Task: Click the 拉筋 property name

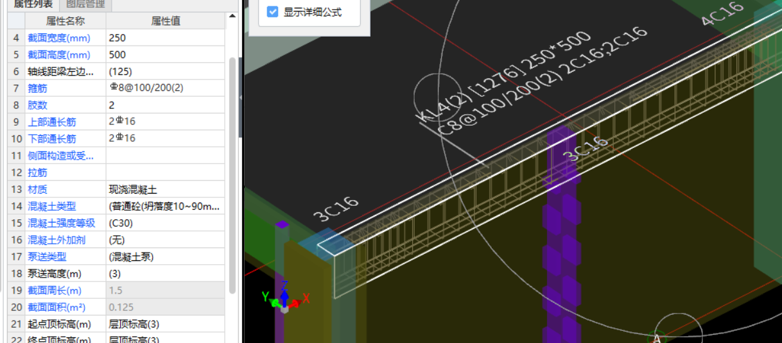Action: point(37,172)
